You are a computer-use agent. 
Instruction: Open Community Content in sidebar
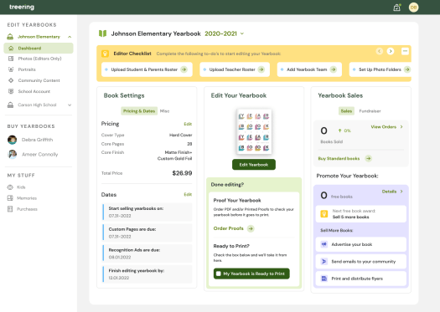(x=39, y=80)
